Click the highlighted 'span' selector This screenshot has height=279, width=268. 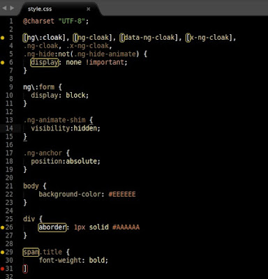point(31,252)
